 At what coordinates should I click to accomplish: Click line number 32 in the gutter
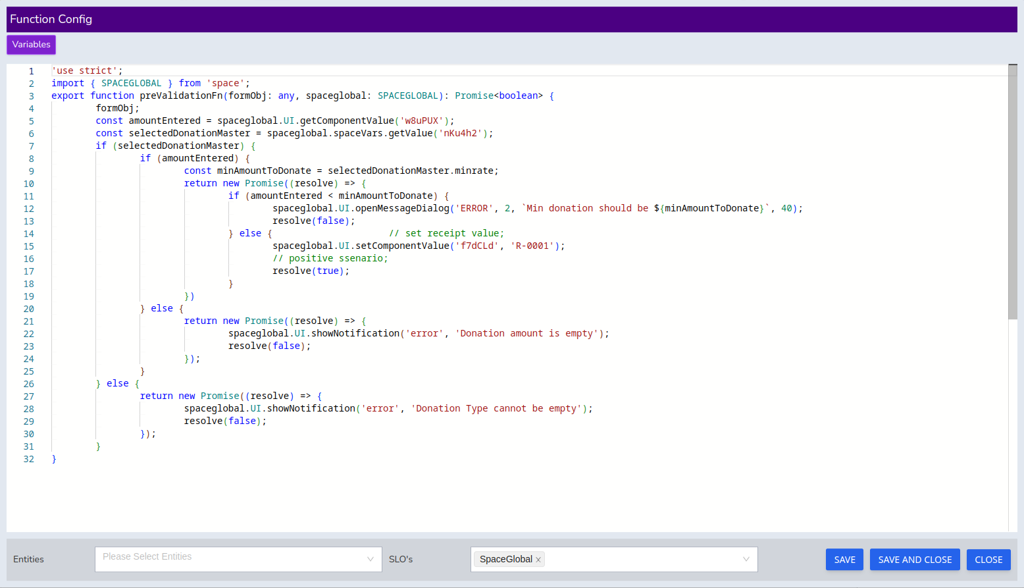click(x=29, y=459)
